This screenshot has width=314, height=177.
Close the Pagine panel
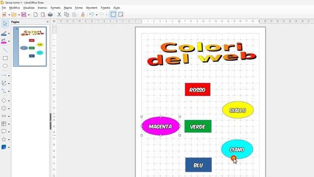click(x=48, y=22)
